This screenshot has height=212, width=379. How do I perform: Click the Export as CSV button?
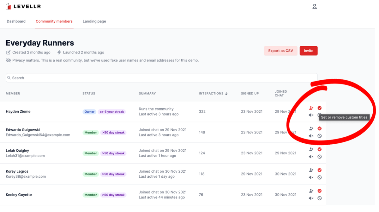pyautogui.click(x=281, y=51)
